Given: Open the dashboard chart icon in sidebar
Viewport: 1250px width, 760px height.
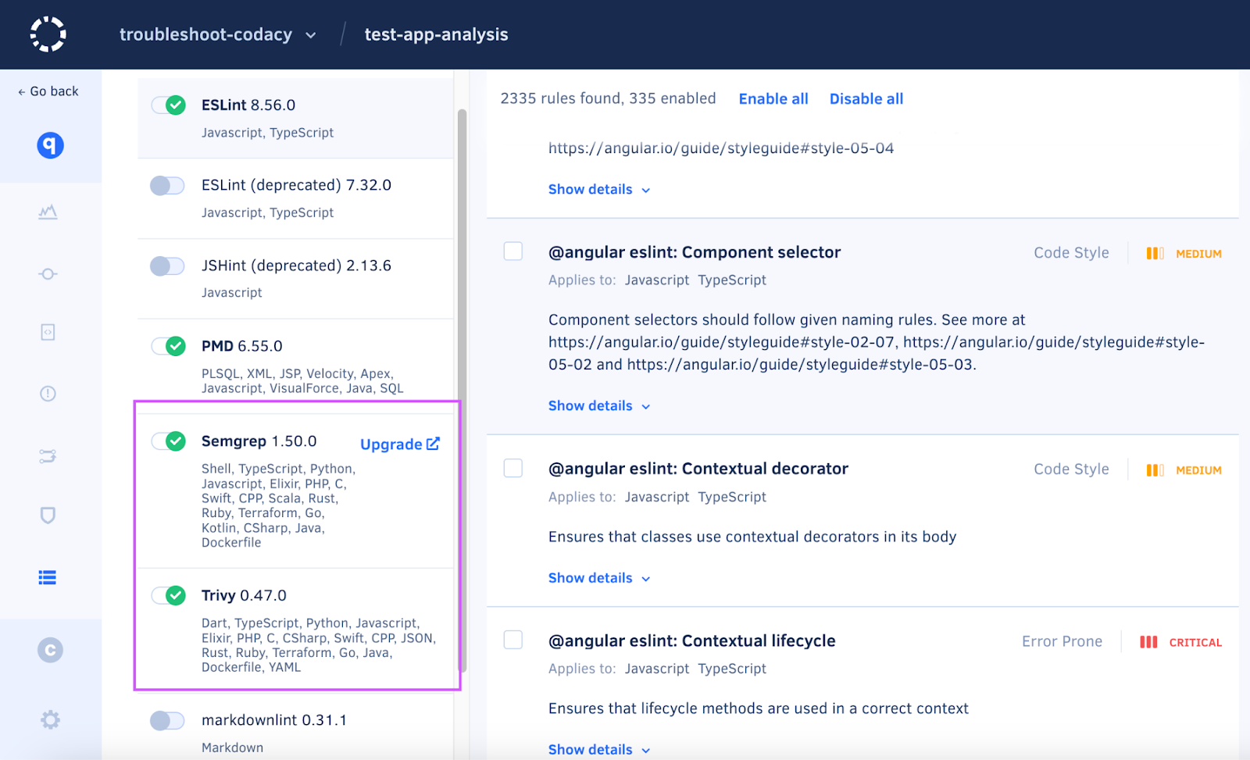Looking at the screenshot, I should [x=48, y=212].
